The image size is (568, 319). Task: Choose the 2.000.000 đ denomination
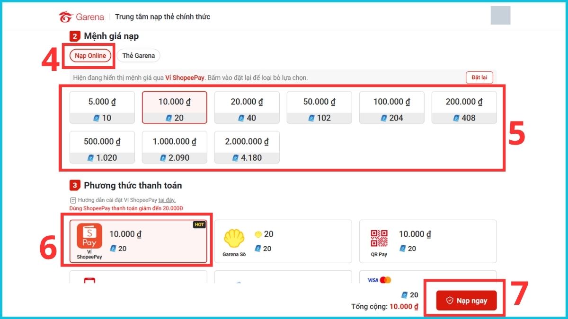(x=247, y=147)
